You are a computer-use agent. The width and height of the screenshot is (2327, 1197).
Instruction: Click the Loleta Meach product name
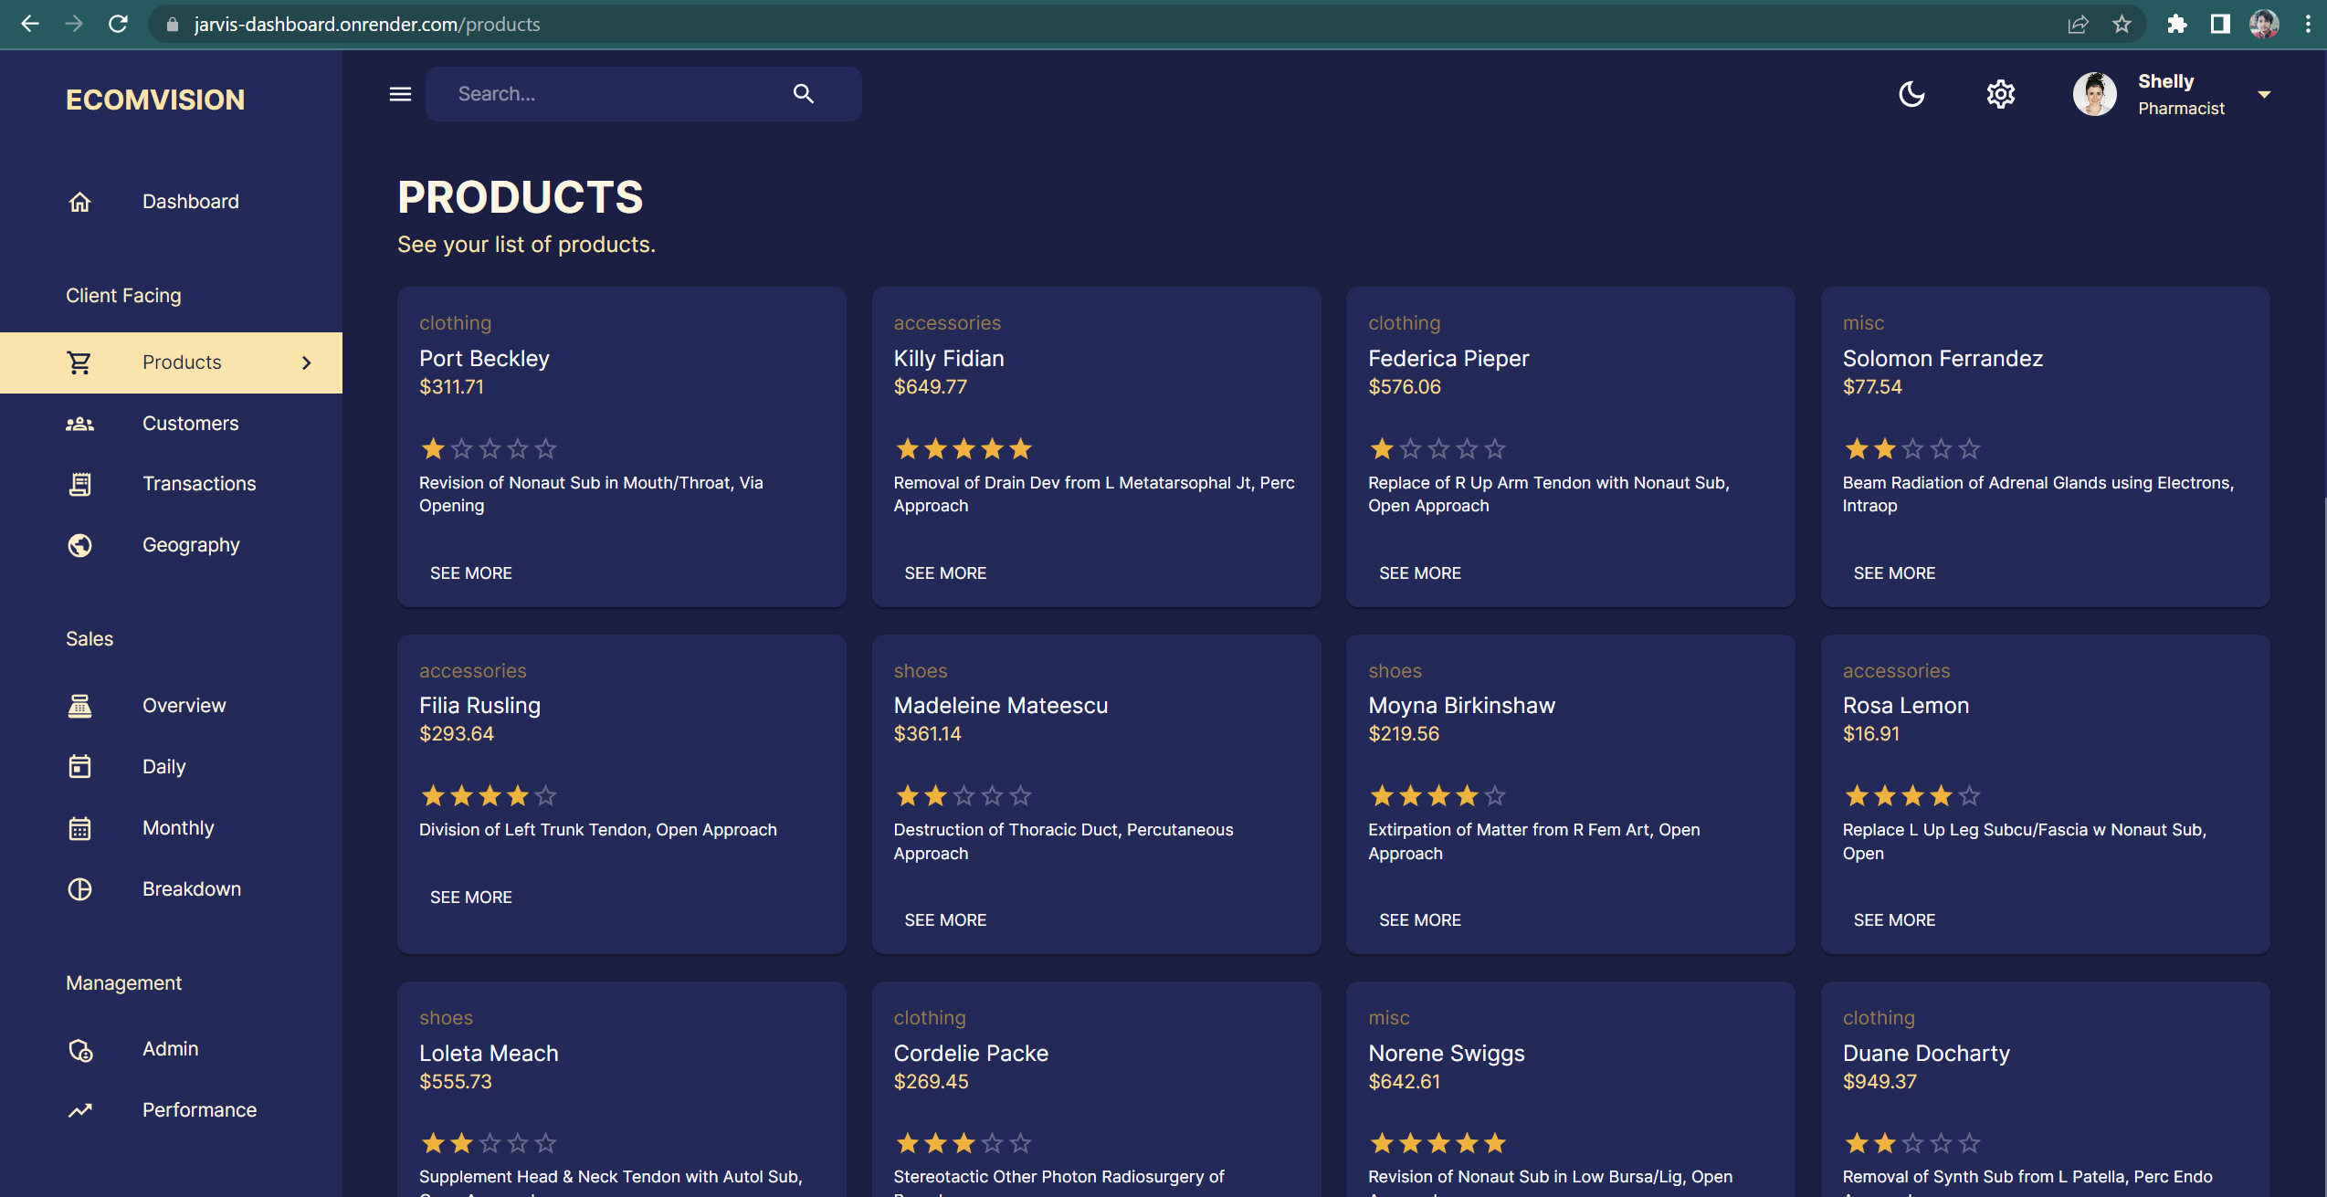(x=489, y=1054)
